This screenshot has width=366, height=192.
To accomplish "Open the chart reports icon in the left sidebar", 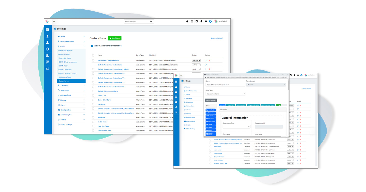I will click(47, 68).
